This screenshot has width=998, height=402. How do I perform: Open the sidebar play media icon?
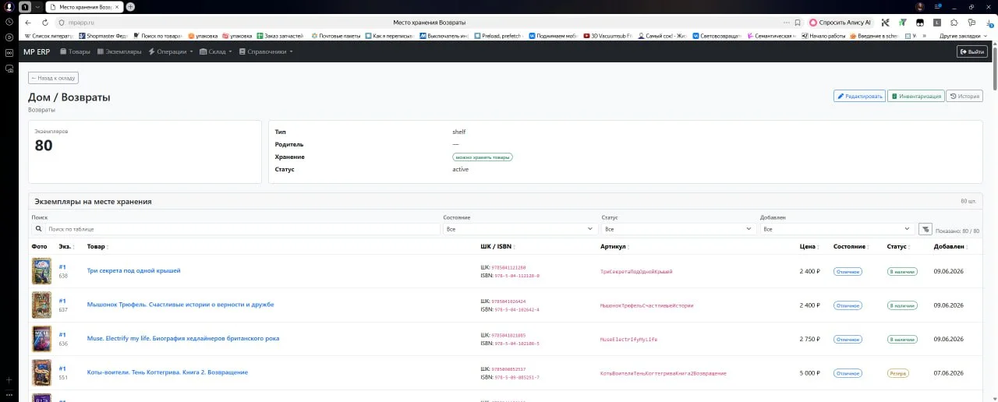coord(9,37)
